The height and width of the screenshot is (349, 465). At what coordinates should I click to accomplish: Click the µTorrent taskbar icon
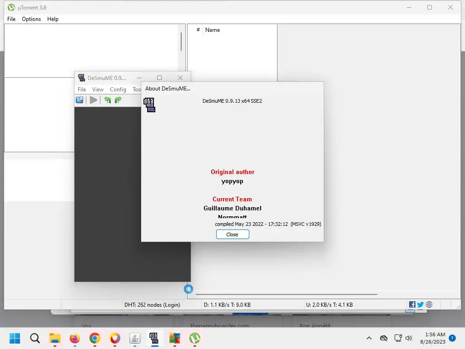click(x=194, y=338)
